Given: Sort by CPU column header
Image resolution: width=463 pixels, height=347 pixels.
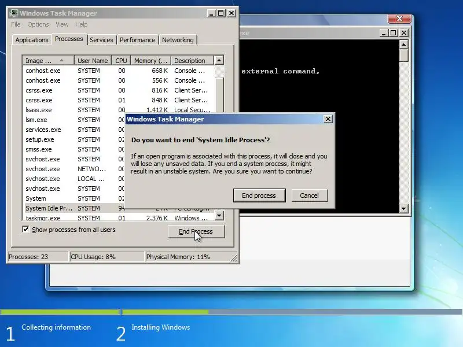Looking at the screenshot, I should 121,61.
